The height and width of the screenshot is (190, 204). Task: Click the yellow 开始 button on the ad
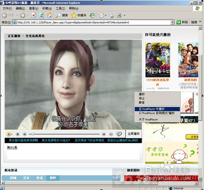pyautogui.click(x=192, y=136)
